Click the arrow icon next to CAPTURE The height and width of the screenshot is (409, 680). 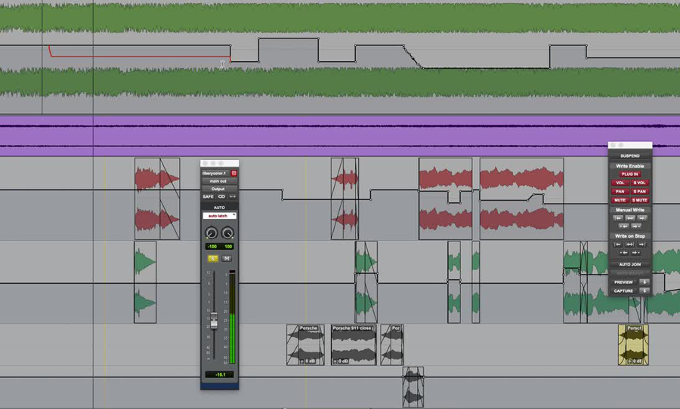[644, 291]
